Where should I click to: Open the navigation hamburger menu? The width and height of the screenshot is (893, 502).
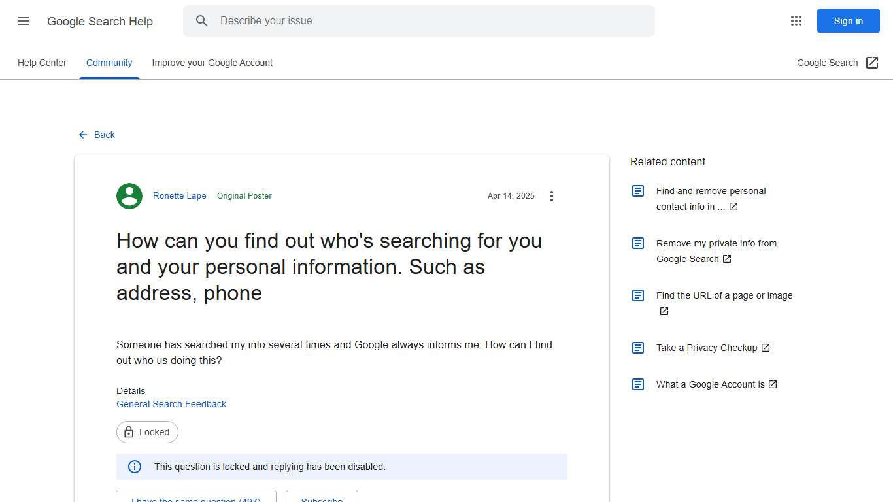tap(23, 21)
